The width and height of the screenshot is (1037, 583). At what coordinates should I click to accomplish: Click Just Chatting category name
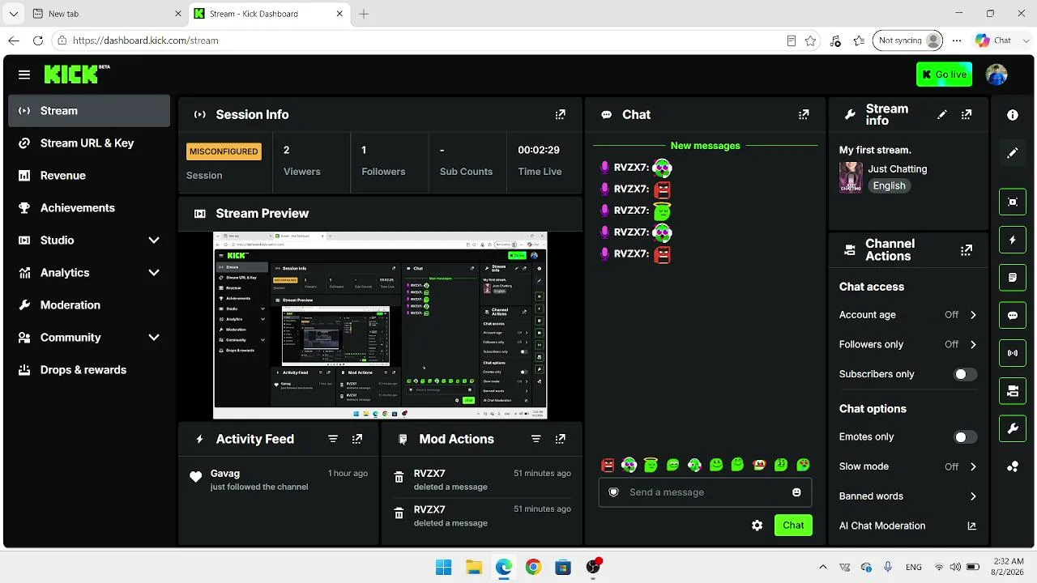click(898, 169)
